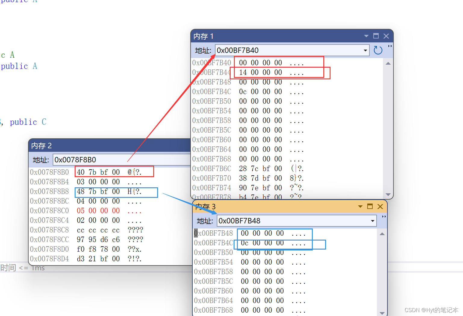Select address 0x00BF7B50 in Memory 1
This screenshot has height=316, width=463.
pos(212,101)
